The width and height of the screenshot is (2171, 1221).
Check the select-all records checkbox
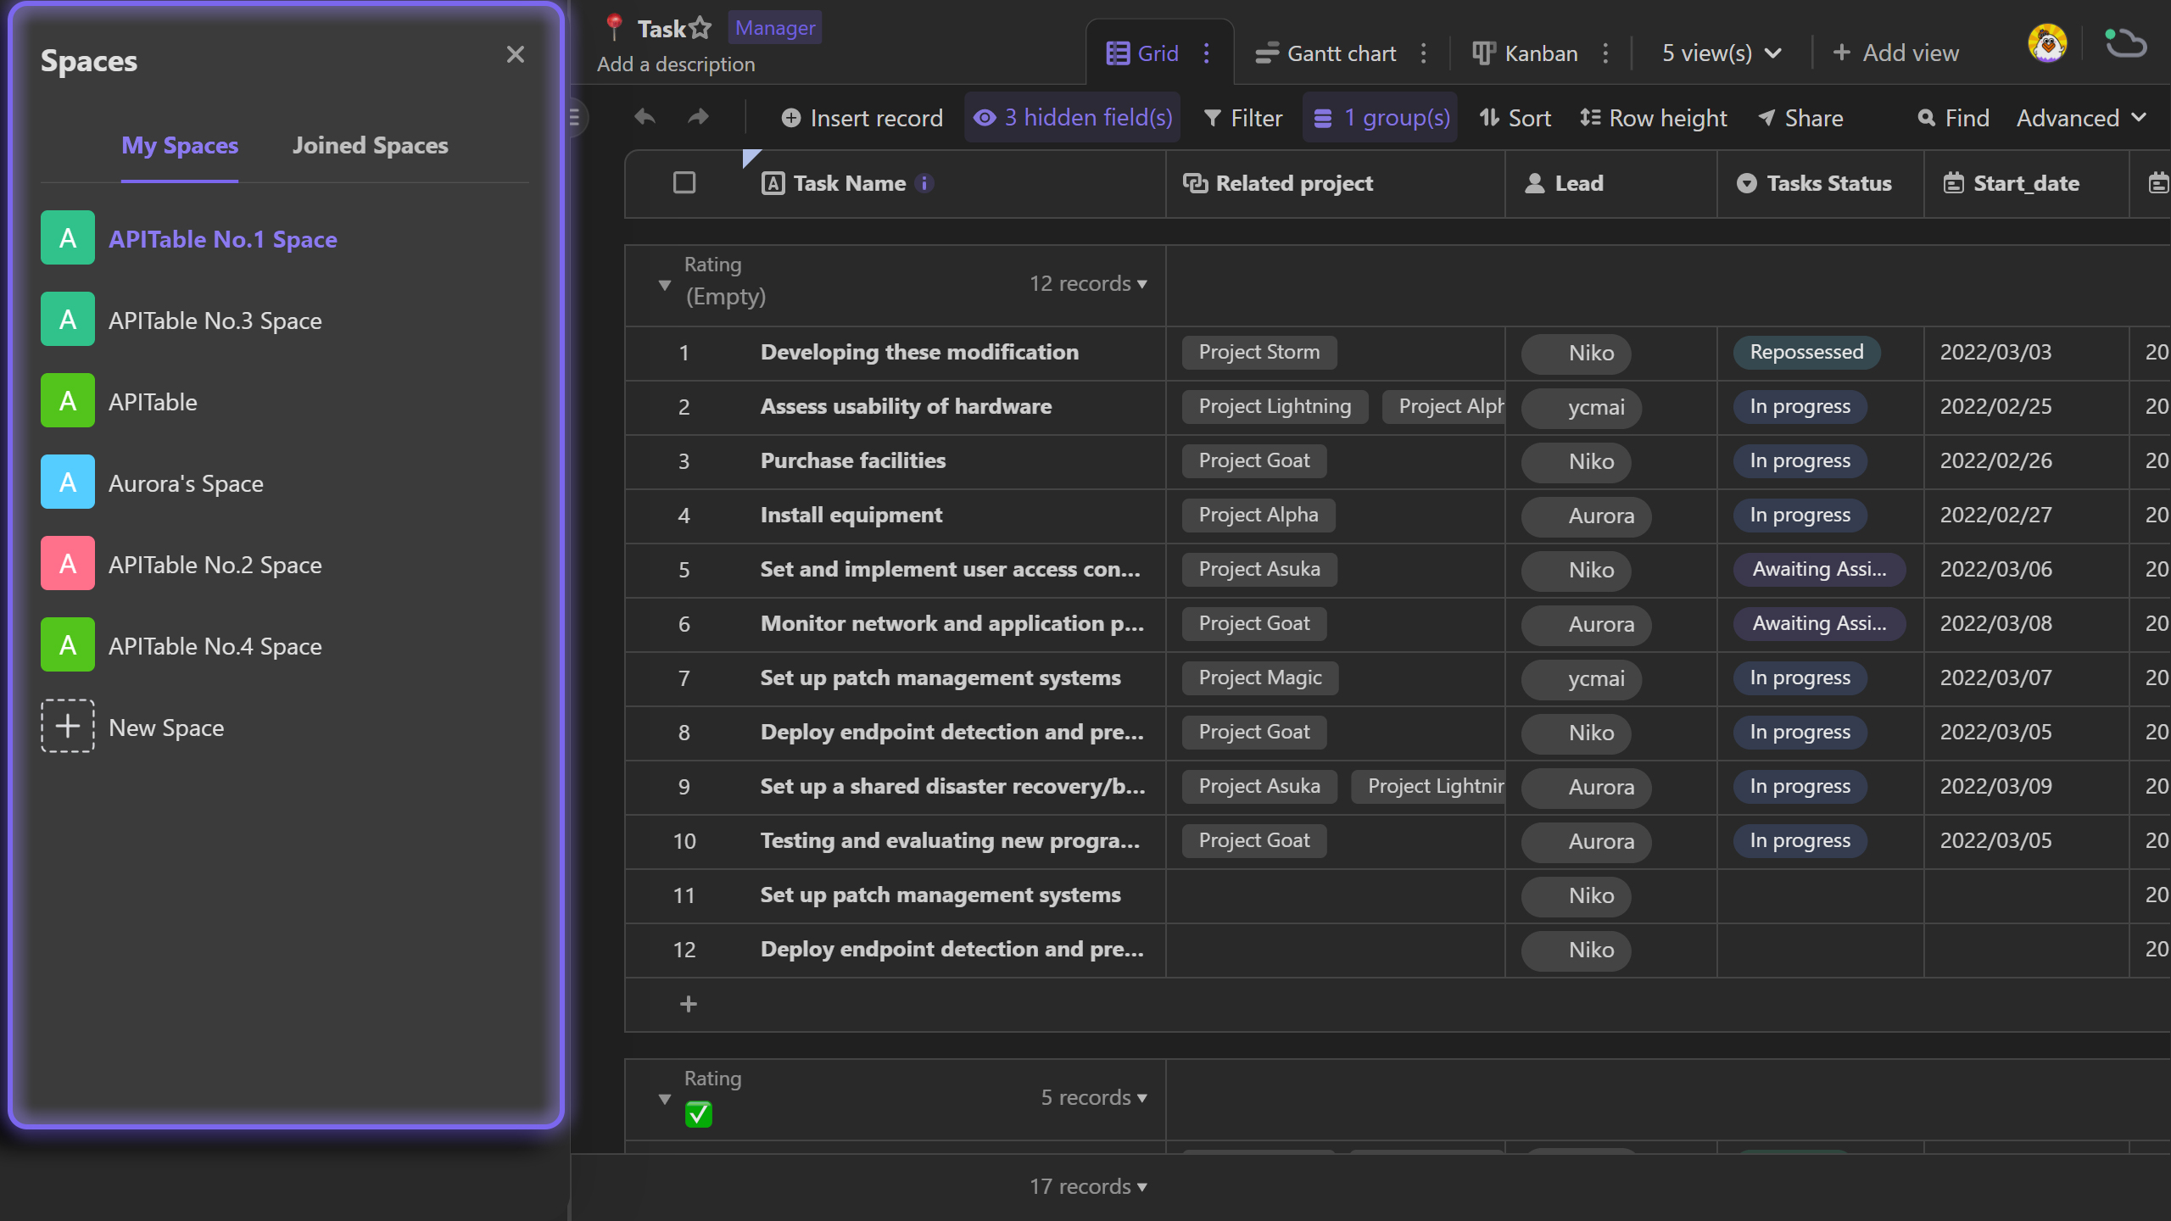click(684, 182)
